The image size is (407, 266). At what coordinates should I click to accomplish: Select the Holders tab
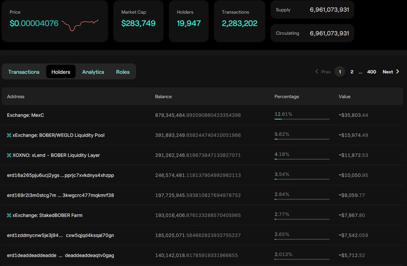click(61, 72)
